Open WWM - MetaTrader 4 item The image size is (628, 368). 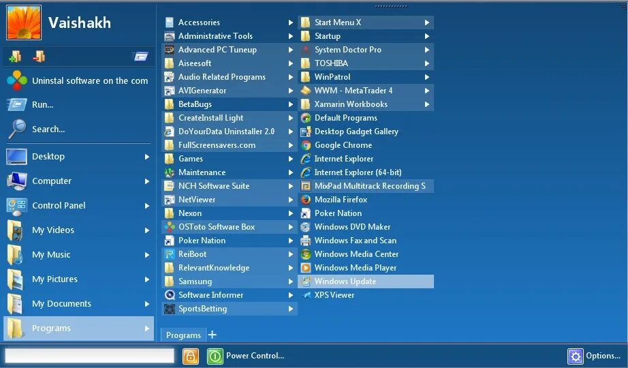click(365, 91)
